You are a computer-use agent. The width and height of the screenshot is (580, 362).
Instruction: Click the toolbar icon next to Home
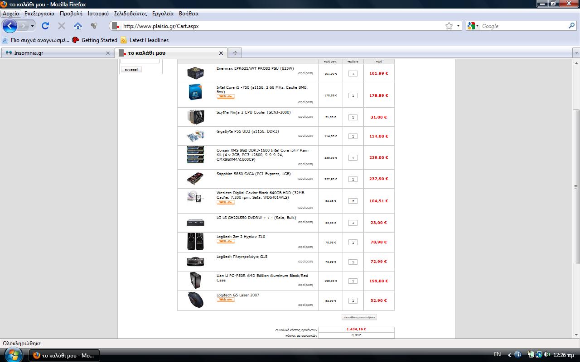[94, 26]
